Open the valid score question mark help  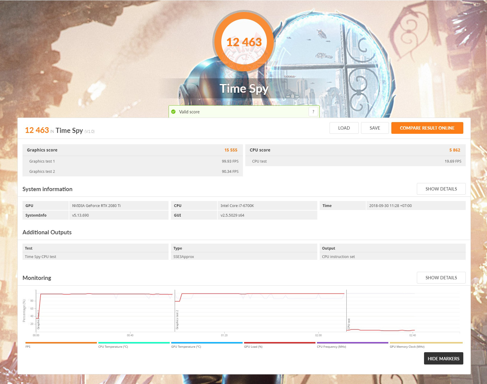[313, 112]
